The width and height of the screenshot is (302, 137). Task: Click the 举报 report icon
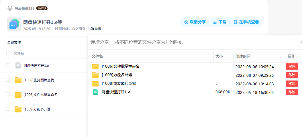[92, 29]
